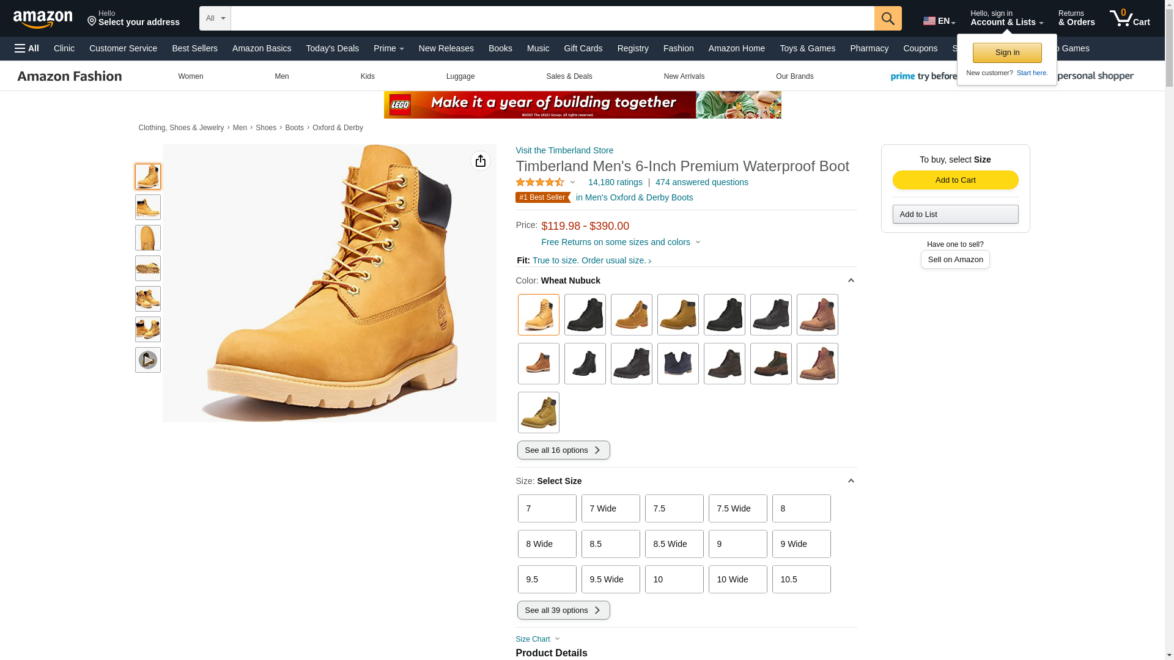
Task: Click the delivery address location icon
Action: pyautogui.click(x=92, y=21)
